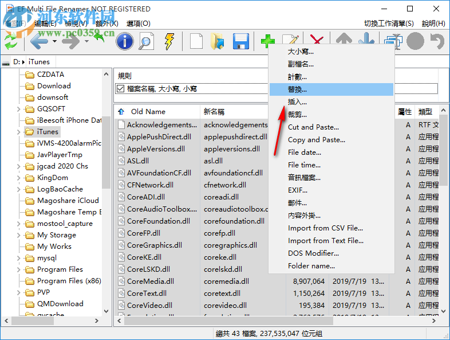The image size is (450, 340).
Task: Expand the GQSOFT folder node
Action: coord(19,109)
